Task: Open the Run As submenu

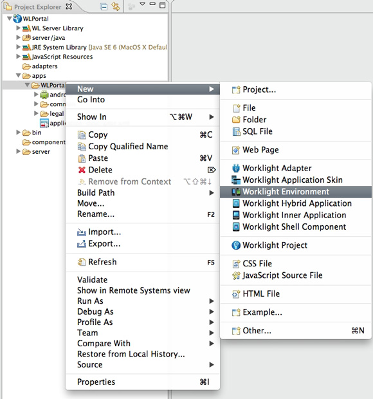Action: (143, 301)
